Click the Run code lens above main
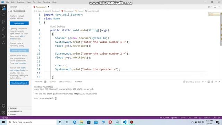The width and height of the screenshot is (222, 125). click(52, 26)
